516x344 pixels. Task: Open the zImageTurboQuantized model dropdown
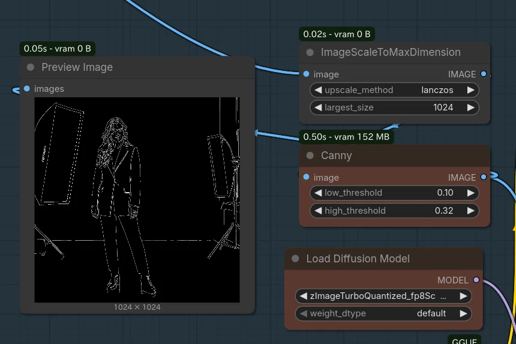tap(383, 296)
